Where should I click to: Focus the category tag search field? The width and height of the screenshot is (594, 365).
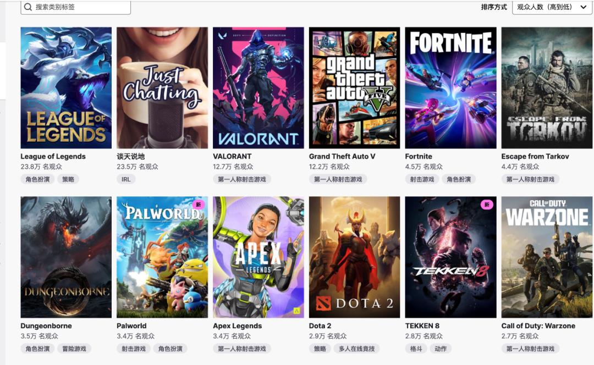coord(76,7)
